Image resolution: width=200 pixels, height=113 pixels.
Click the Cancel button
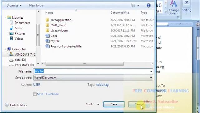pos(139,104)
